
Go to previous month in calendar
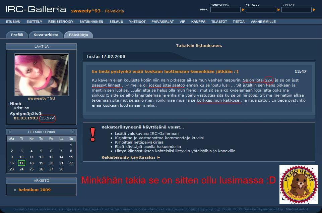pos(9,132)
